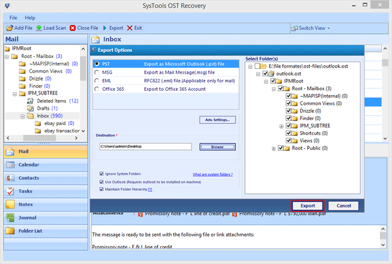Image resolution: width=392 pixels, height=264 pixels.
Task: Expand Root - Public in Select Folders tree
Action: coord(274,149)
